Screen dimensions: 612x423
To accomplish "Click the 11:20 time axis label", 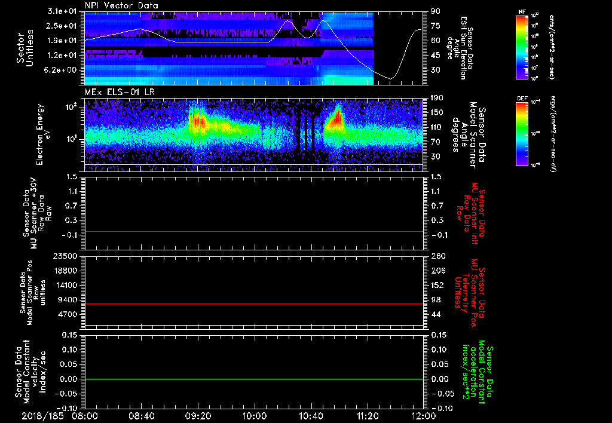I will pyautogui.click(x=368, y=416).
